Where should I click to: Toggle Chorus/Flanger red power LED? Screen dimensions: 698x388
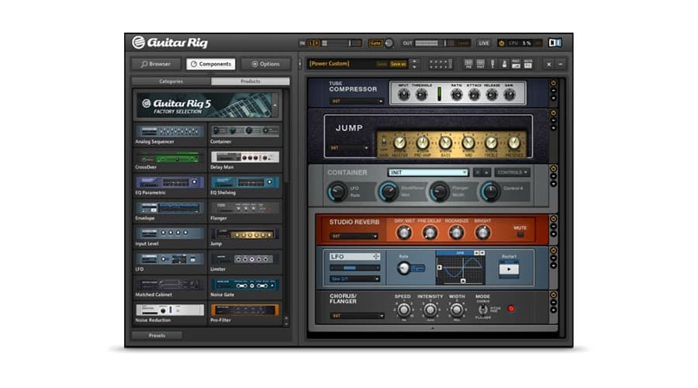click(x=511, y=308)
